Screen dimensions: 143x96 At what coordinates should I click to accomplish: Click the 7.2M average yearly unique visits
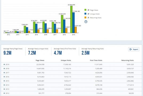coord(32,53)
